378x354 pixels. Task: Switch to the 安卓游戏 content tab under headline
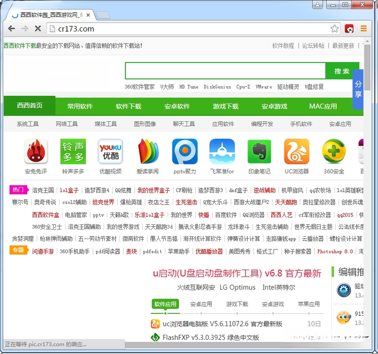[x=273, y=304]
